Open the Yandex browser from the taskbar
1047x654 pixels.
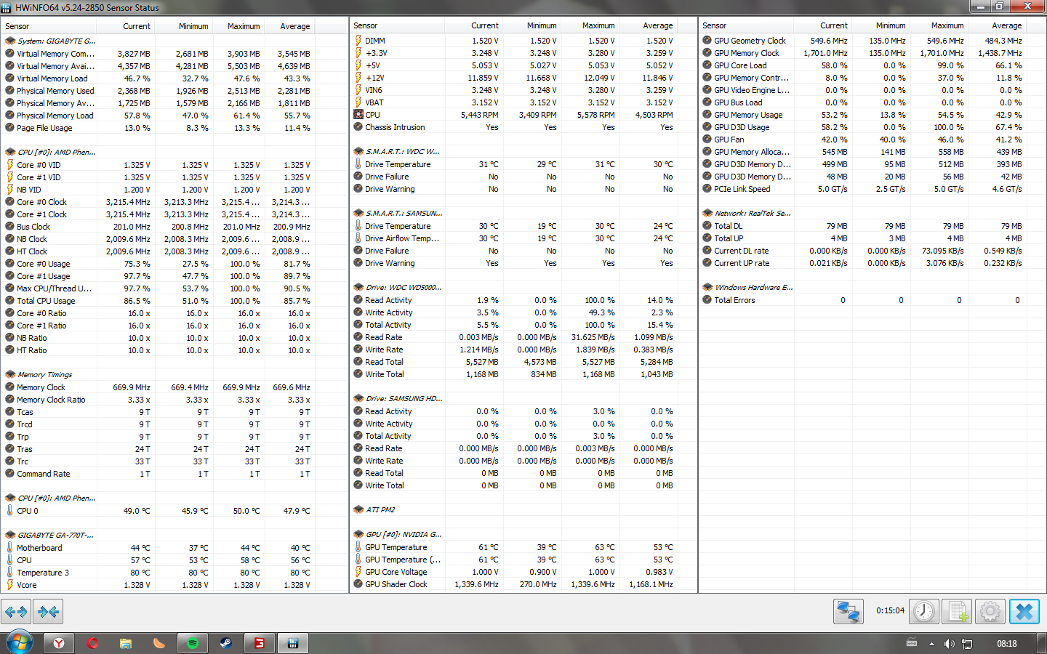[59, 643]
